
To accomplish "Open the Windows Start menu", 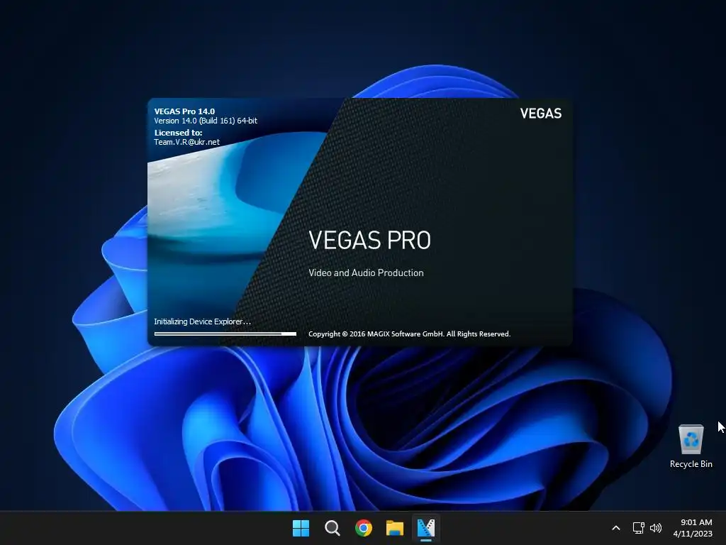I will [301, 528].
